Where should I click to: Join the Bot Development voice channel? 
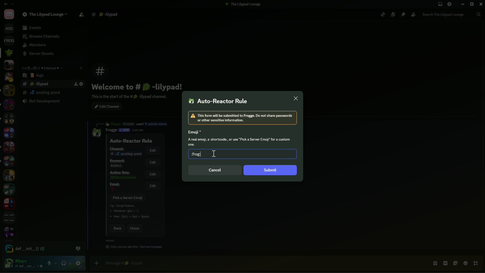pyautogui.click(x=53, y=101)
